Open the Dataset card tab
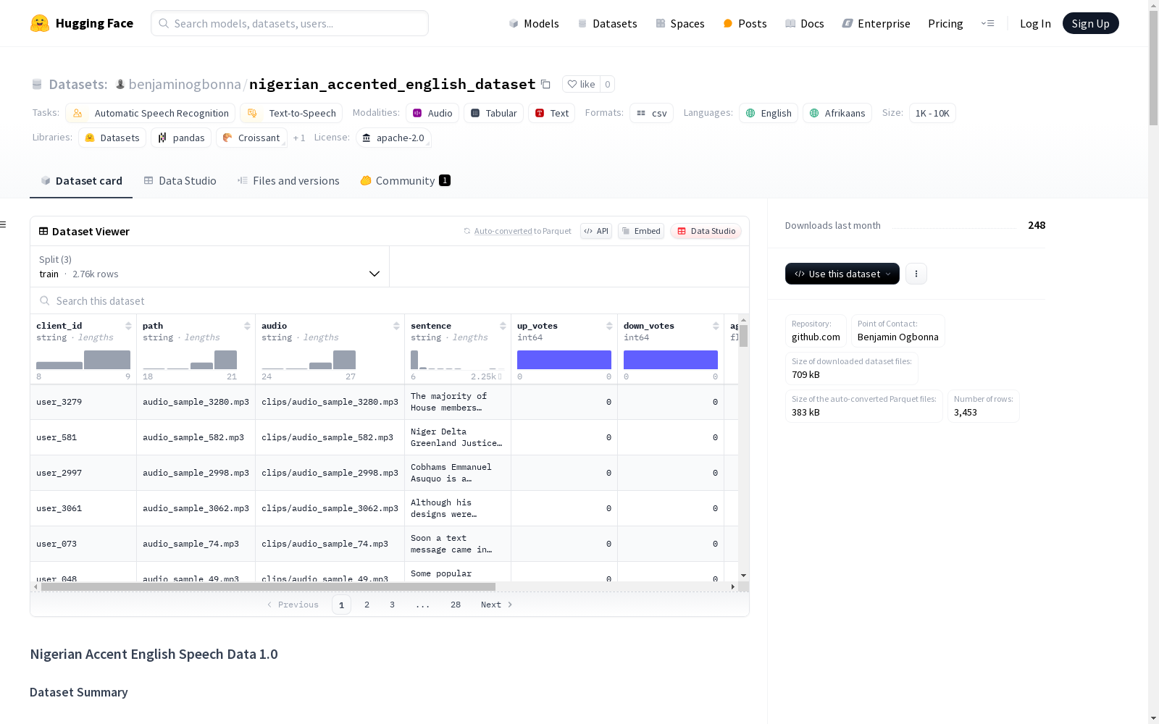 [81, 181]
